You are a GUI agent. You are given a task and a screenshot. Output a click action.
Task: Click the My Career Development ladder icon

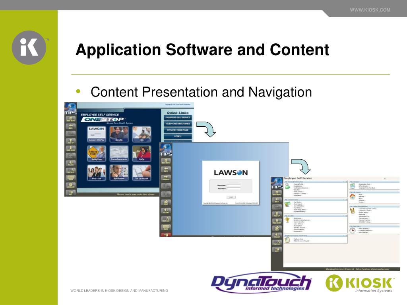pos(352,210)
